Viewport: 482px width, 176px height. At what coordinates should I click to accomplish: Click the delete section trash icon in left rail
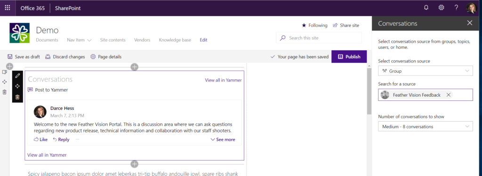pyautogui.click(x=4, y=92)
